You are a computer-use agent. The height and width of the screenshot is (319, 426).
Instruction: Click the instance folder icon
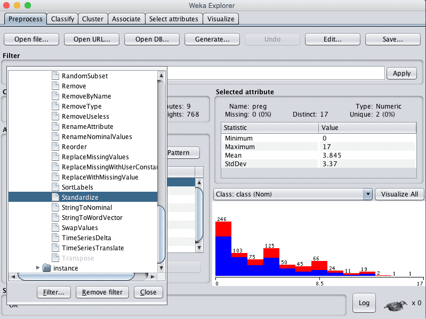pos(47,268)
